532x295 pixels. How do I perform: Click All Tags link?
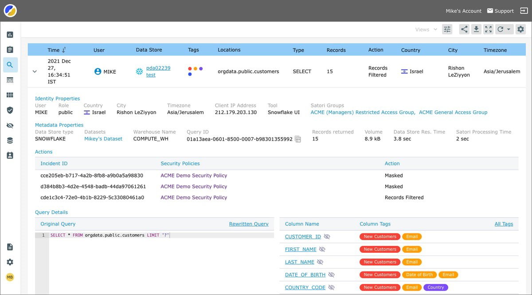pyautogui.click(x=504, y=224)
